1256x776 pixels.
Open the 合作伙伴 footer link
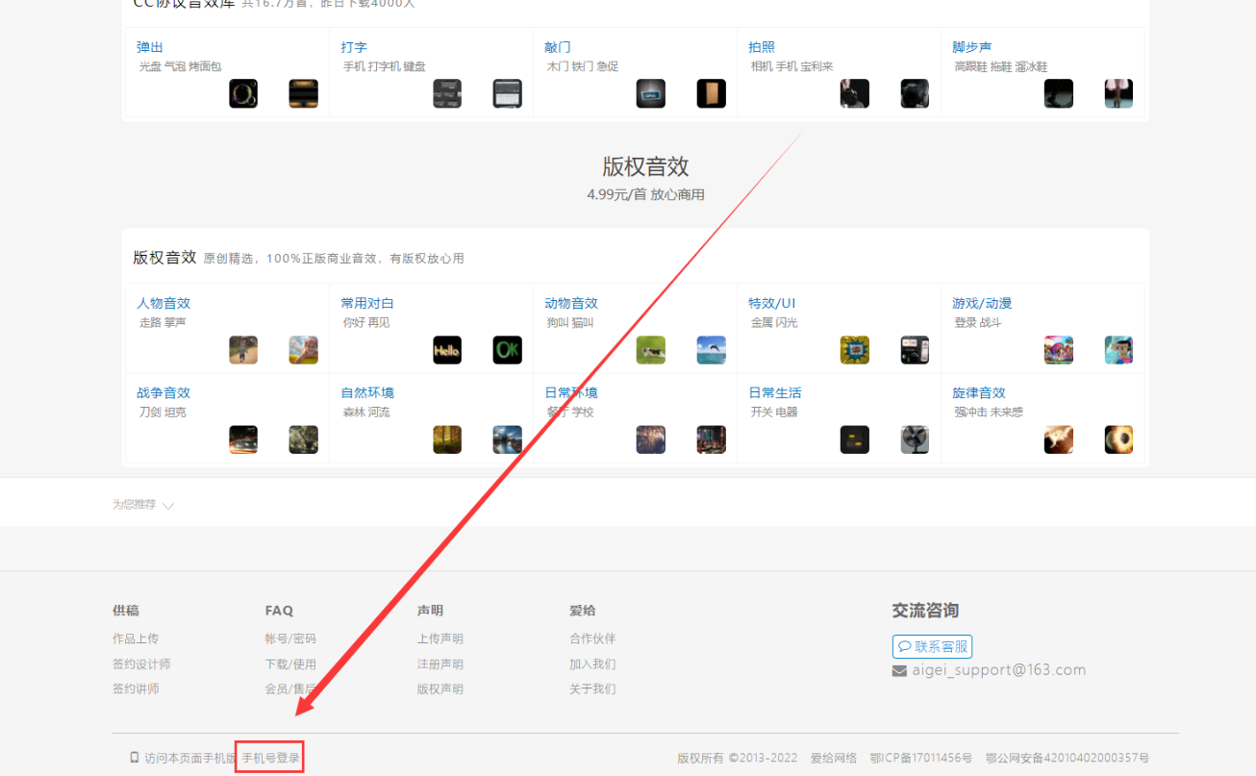[592, 638]
